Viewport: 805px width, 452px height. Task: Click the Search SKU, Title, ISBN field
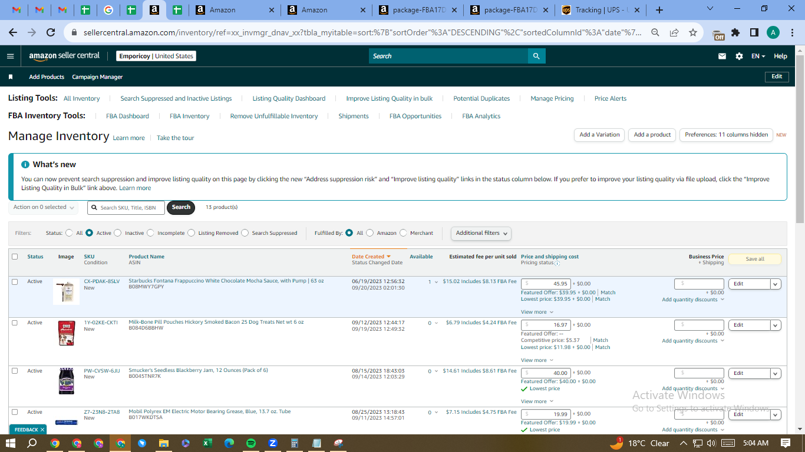click(x=126, y=208)
